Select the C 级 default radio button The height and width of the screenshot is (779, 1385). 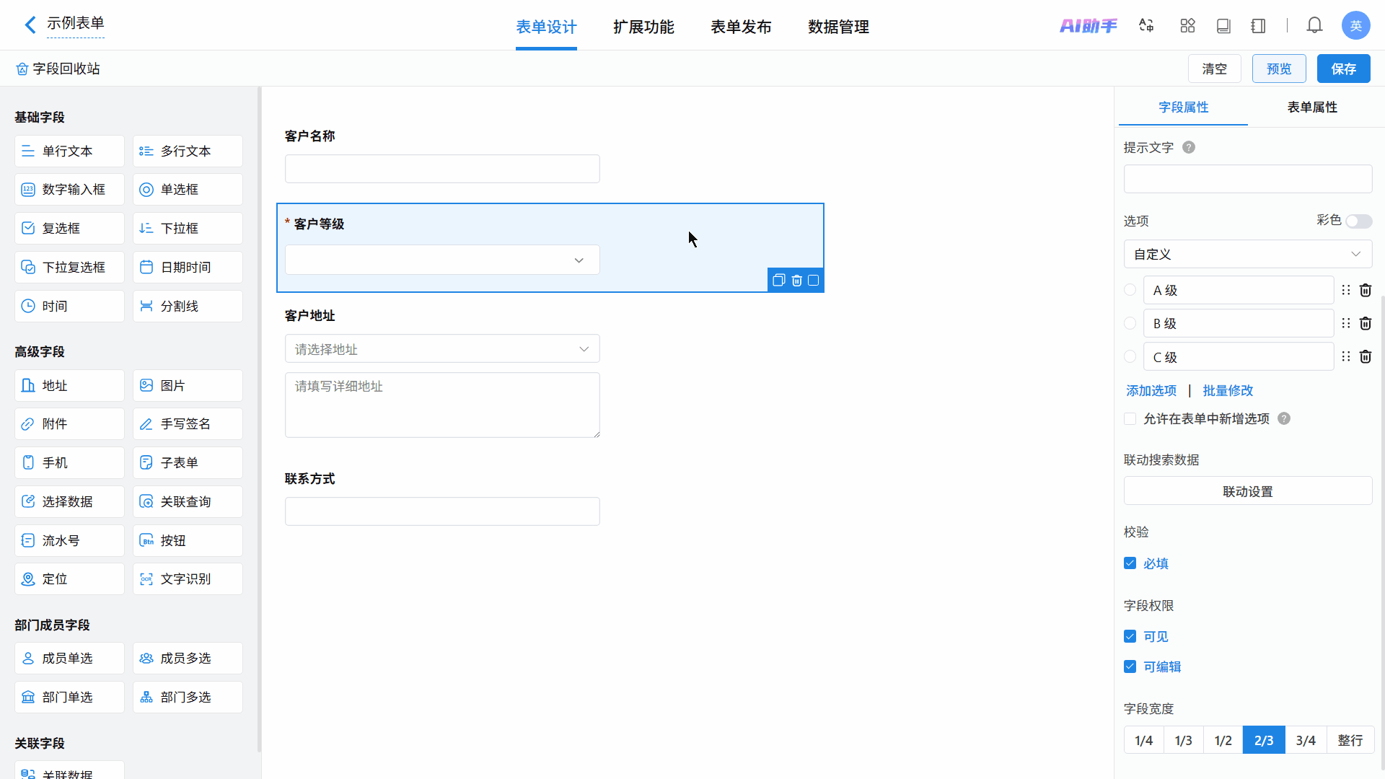click(1130, 357)
